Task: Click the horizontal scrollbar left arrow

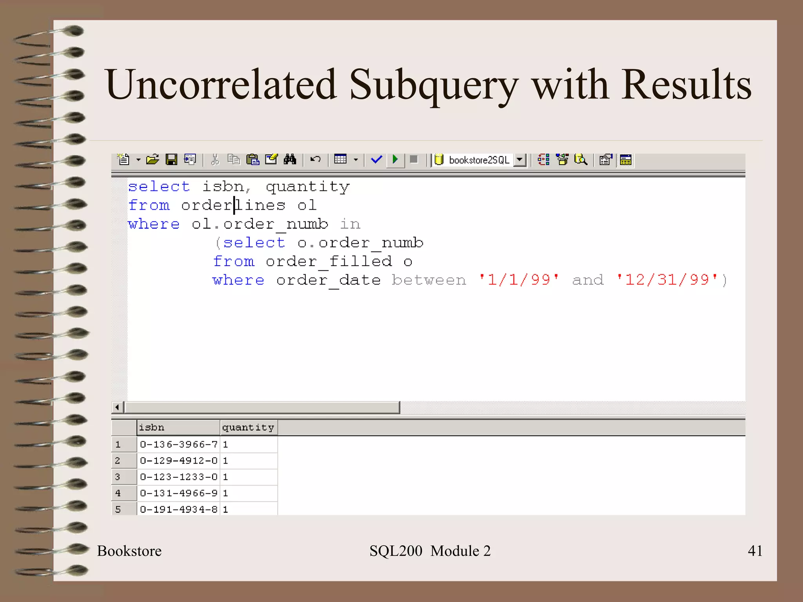Action: point(117,407)
